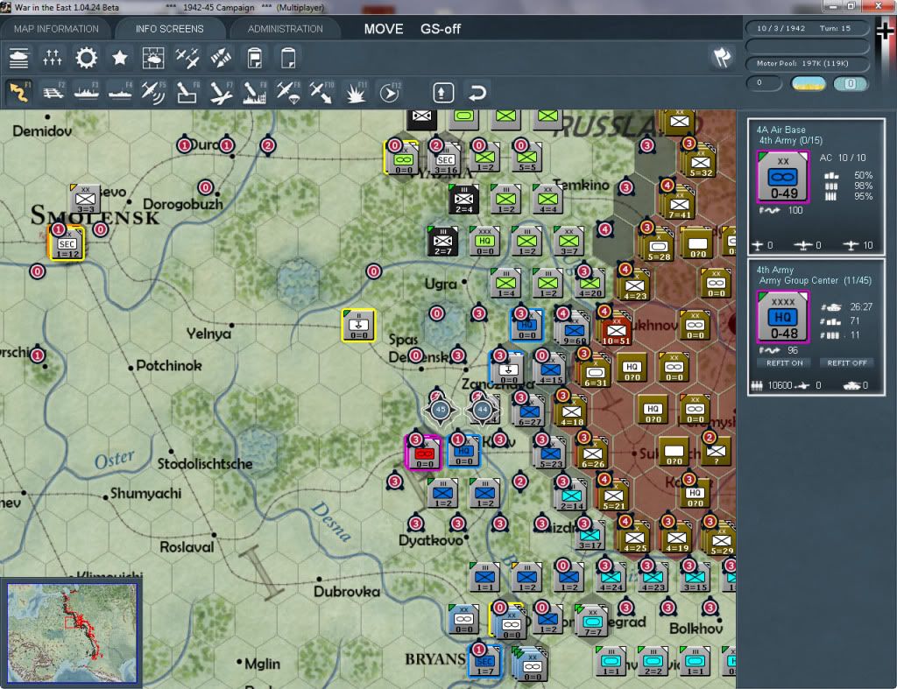Select the Smolensk SEC 1=12 unit counter

click(x=67, y=243)
